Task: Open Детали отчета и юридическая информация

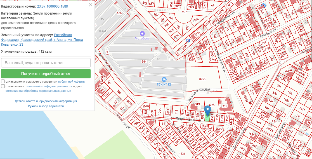Action: pyautogui.click(x=46, y=101)
